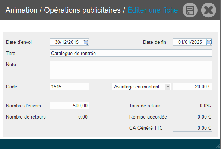Focus the Nombre d'envois field
Viewport: 221px width, 149px height.
coord(69,106)
